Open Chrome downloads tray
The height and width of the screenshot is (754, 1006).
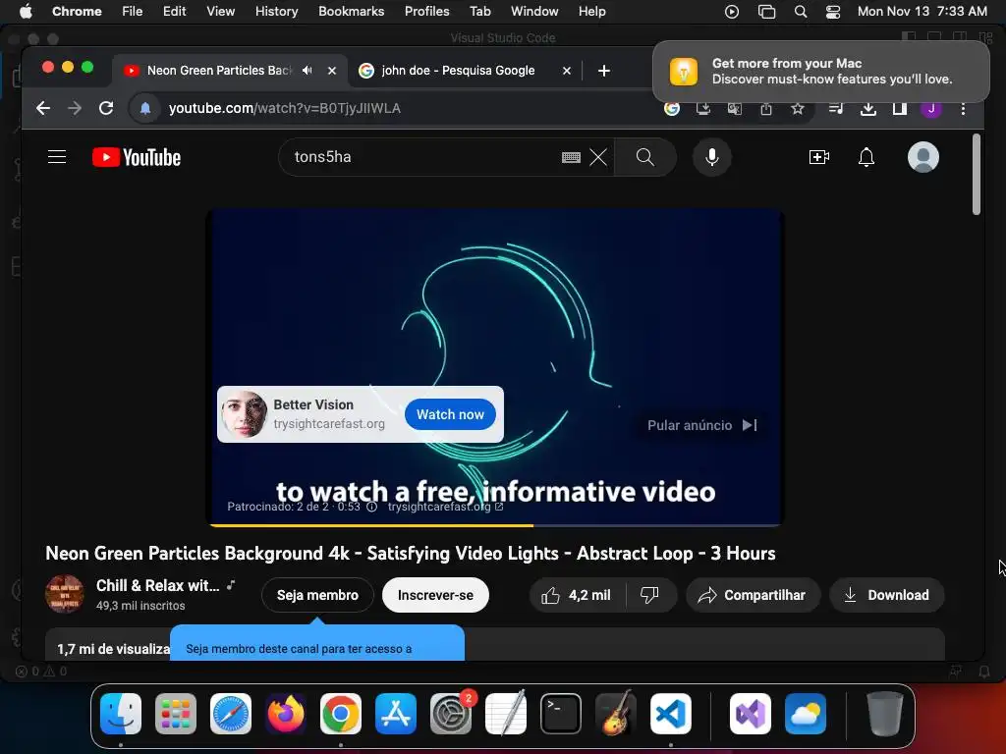pyautogui.click(x=868, y=108)
